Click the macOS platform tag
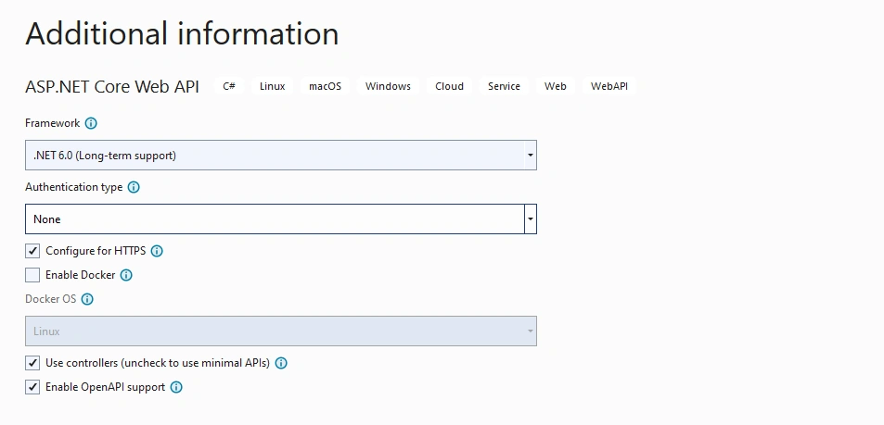The image size is (884, 425). pyautogui.click(x=325, y=86)
